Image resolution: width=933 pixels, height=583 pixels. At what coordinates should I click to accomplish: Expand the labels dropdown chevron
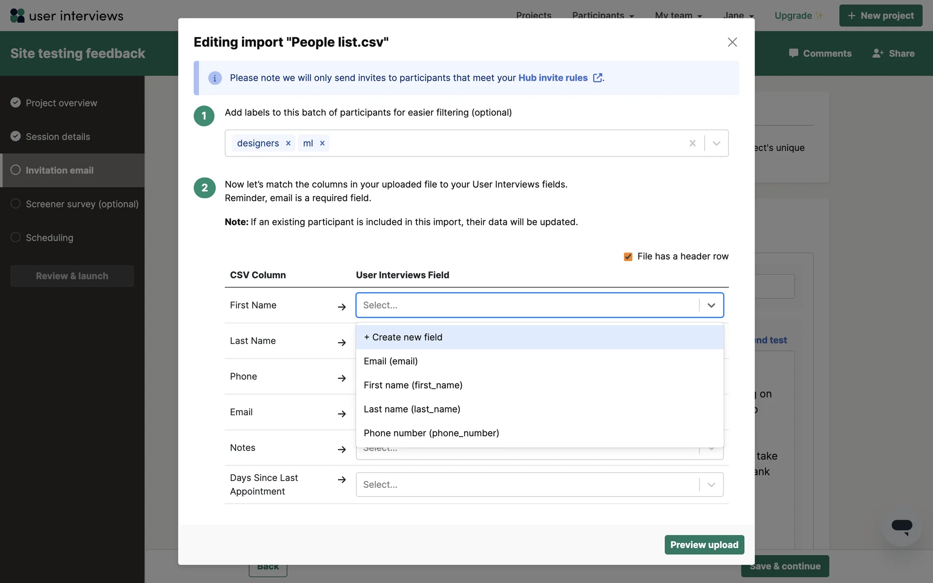[x=716, y=143]
